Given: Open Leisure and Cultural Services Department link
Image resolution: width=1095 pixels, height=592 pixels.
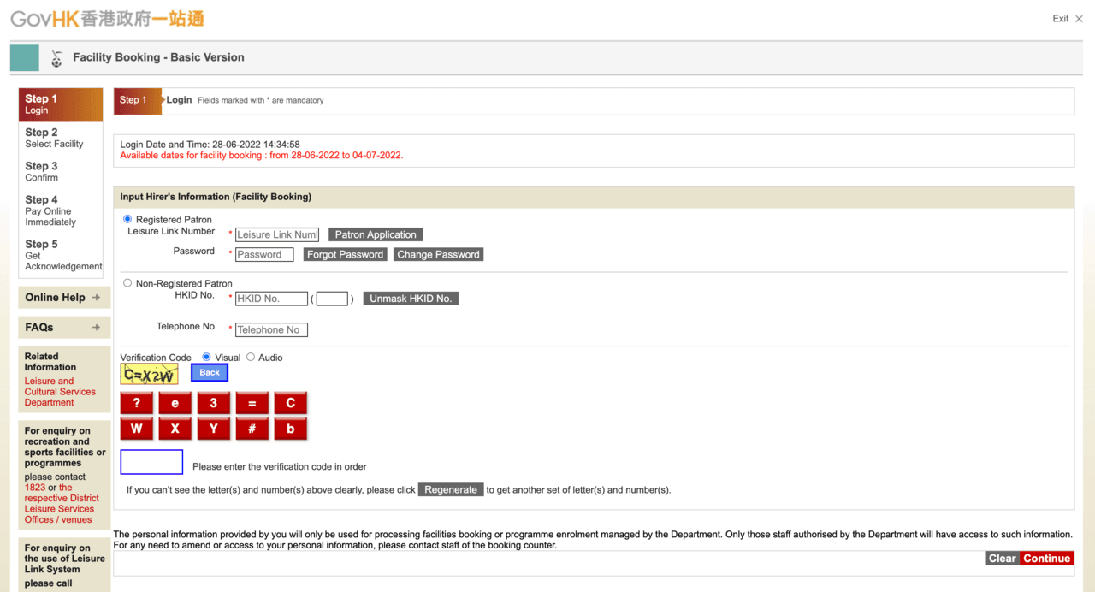Looking at the screenshot, I should coord(59,392).
